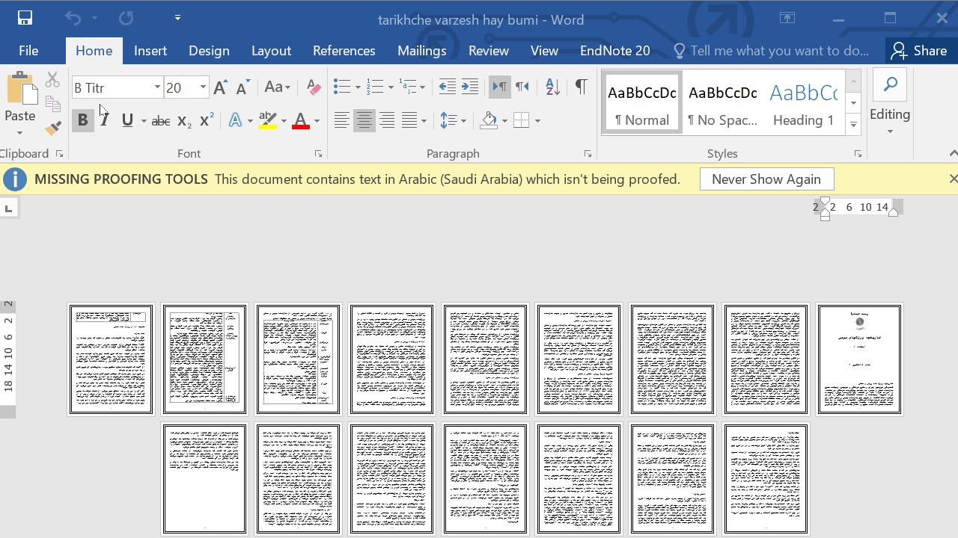Apply red font color
This screenshot has height=538, width=958.
tap(301, 120)
